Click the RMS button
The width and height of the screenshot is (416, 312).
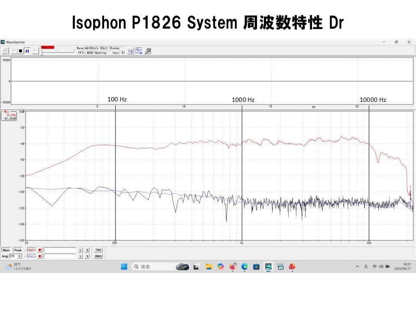pos(98,256)
